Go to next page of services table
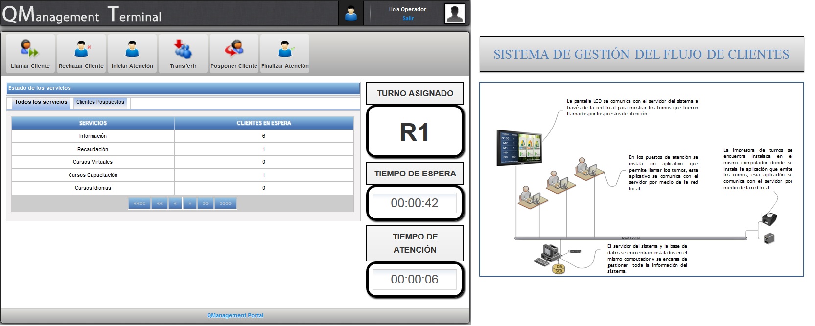Viewport: 815px width, 326px height. point(190,203)
